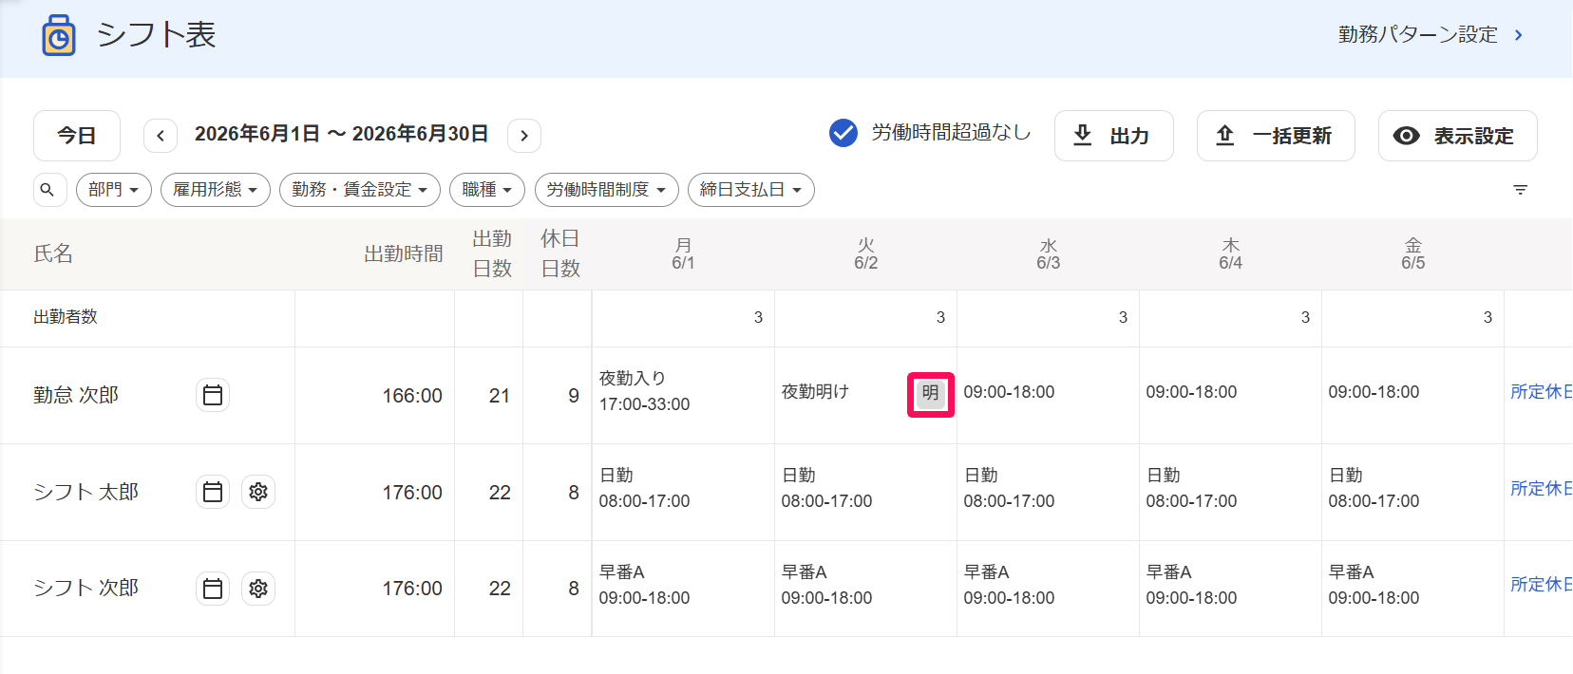The height and width of the screenshot is (674, 1573).
Task: Go to next month arrow
Action: pos(524,136)
